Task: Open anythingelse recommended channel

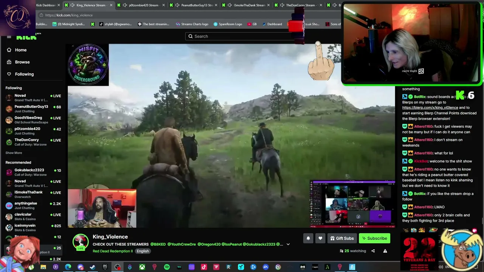Action: tap(33, 206)
